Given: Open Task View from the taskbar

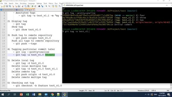Looking at the screenshot, I should point(15,95).
